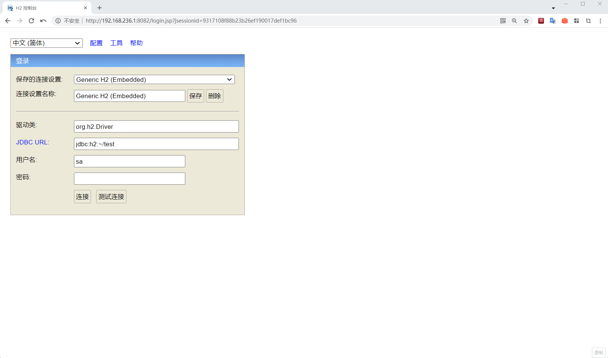Open the 帮助 help link
The image size is (608, 358).
click(136, 43)
